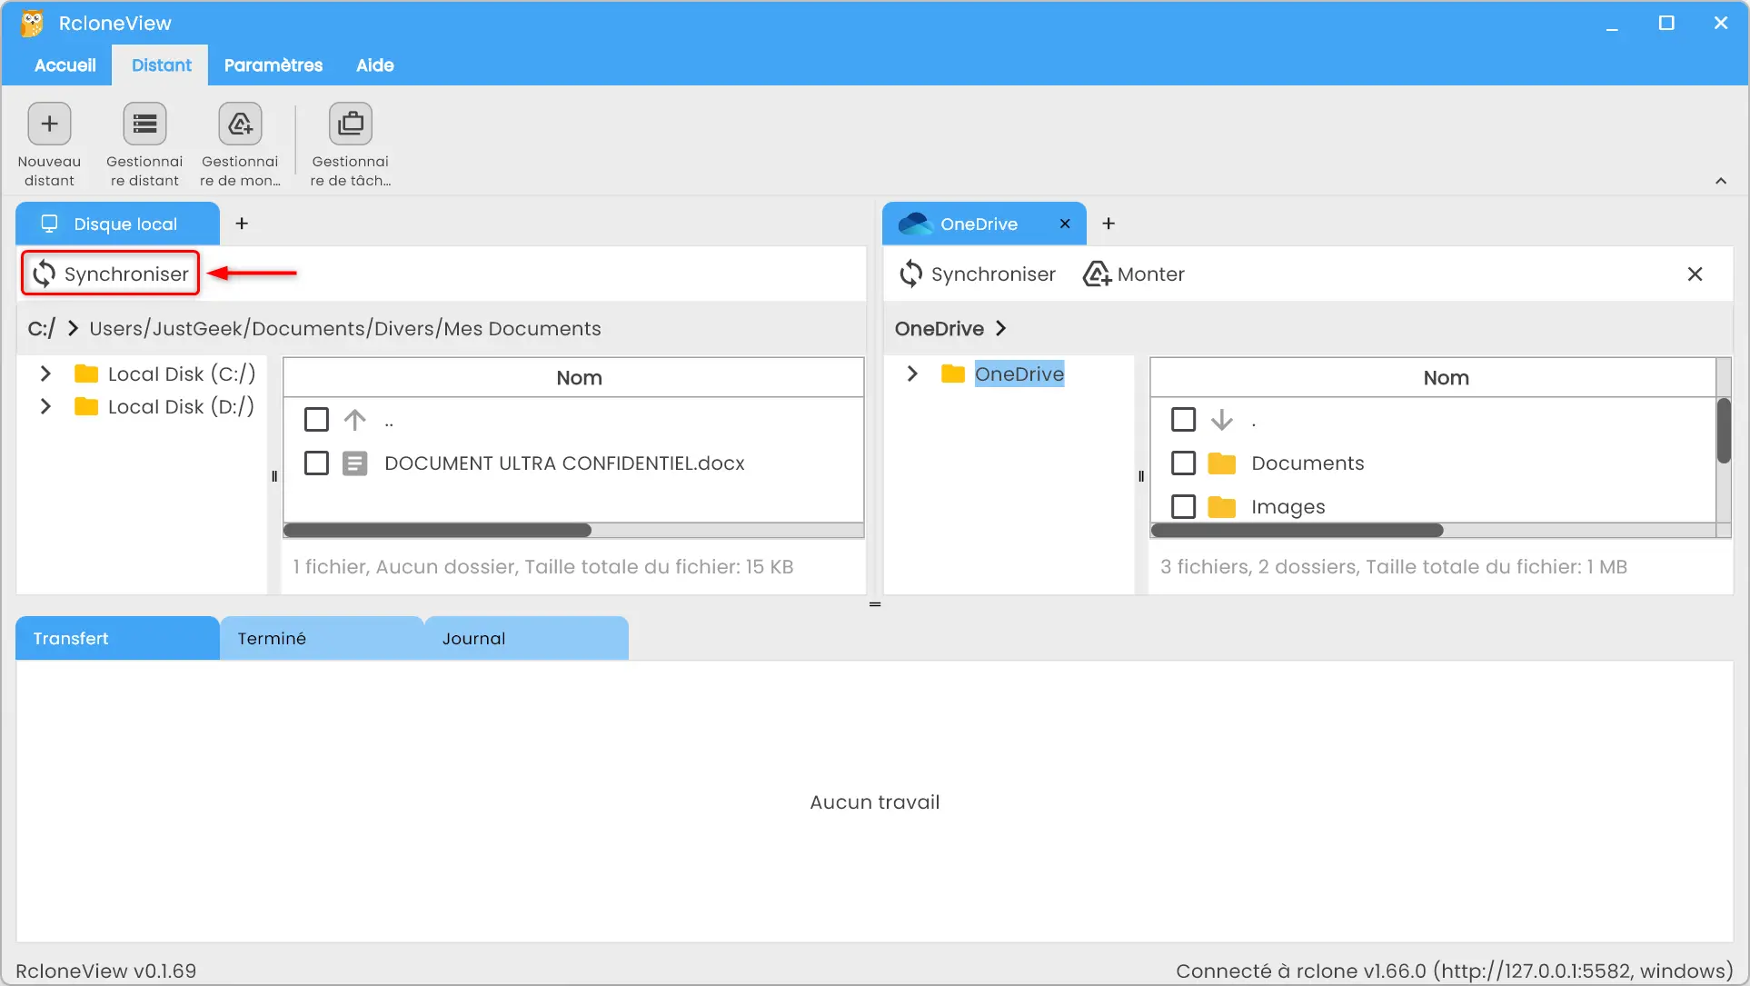
Task: Expand the Local Disk (C:/) tree node
Action: click(45, 373)
